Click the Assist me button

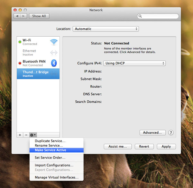[118, 147]
